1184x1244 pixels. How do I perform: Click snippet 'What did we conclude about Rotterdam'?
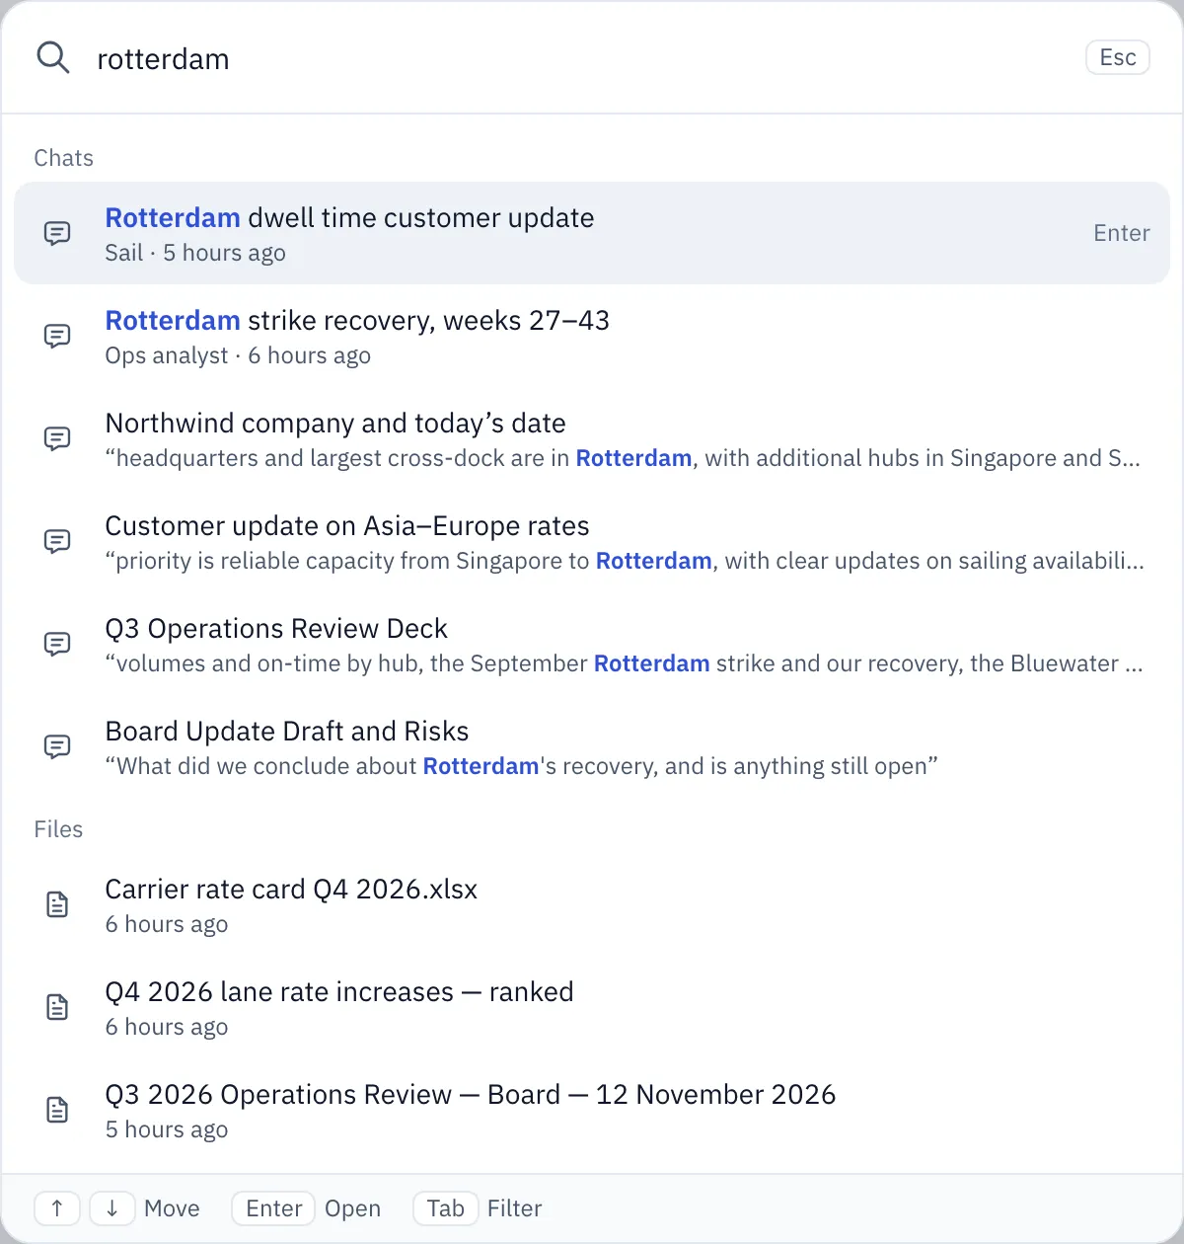pyautogui.click(x=521, y=766)
